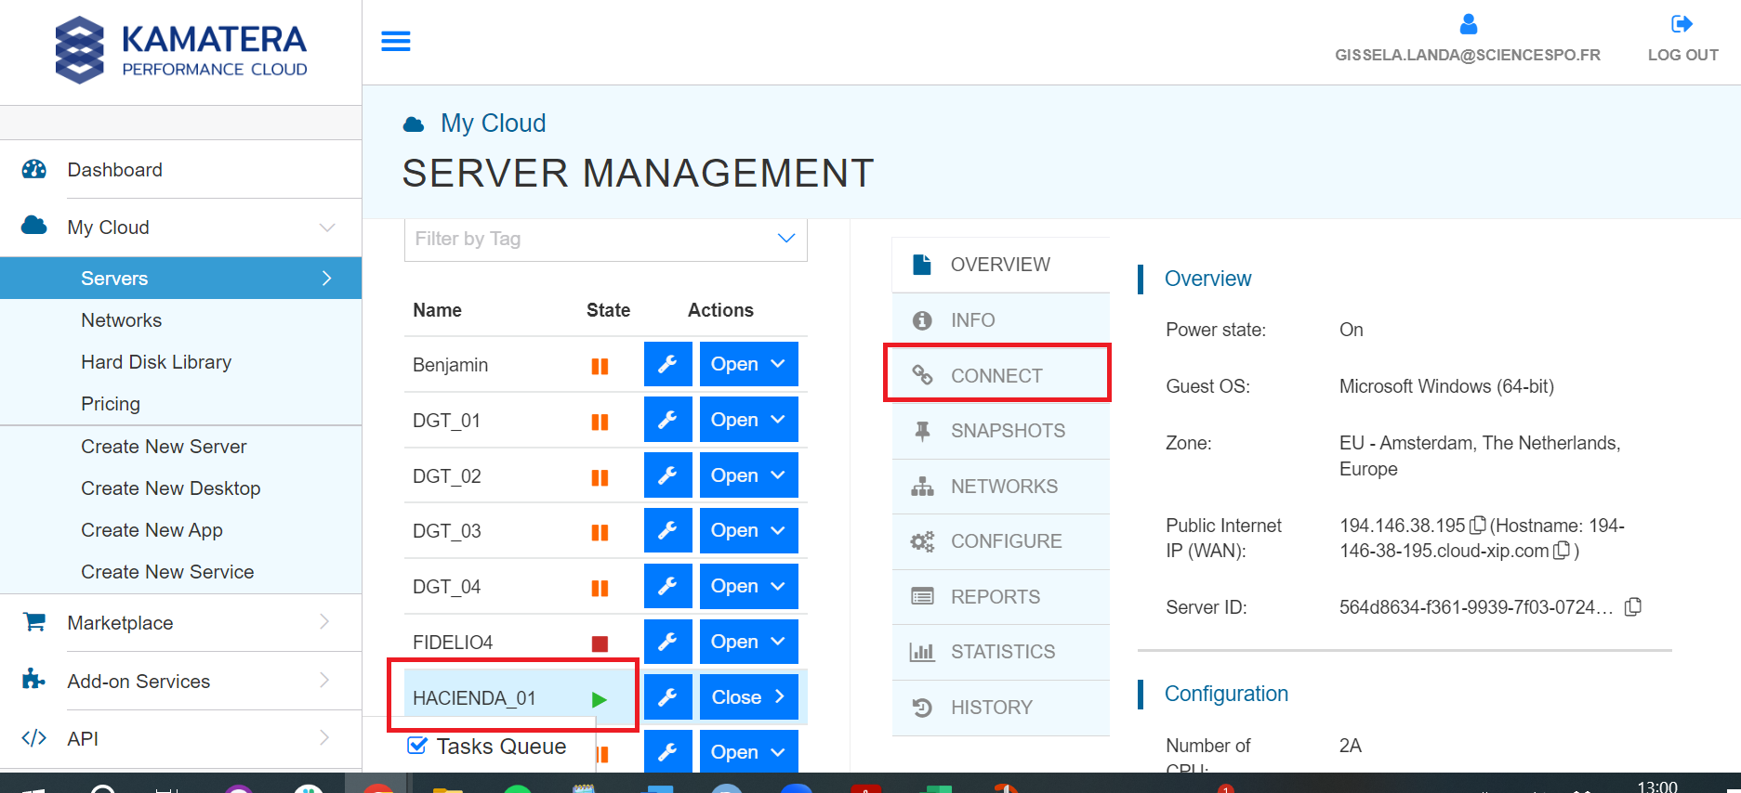Go to Networks in sidebar
1741x793 pixels.
[x=122, y=320]
